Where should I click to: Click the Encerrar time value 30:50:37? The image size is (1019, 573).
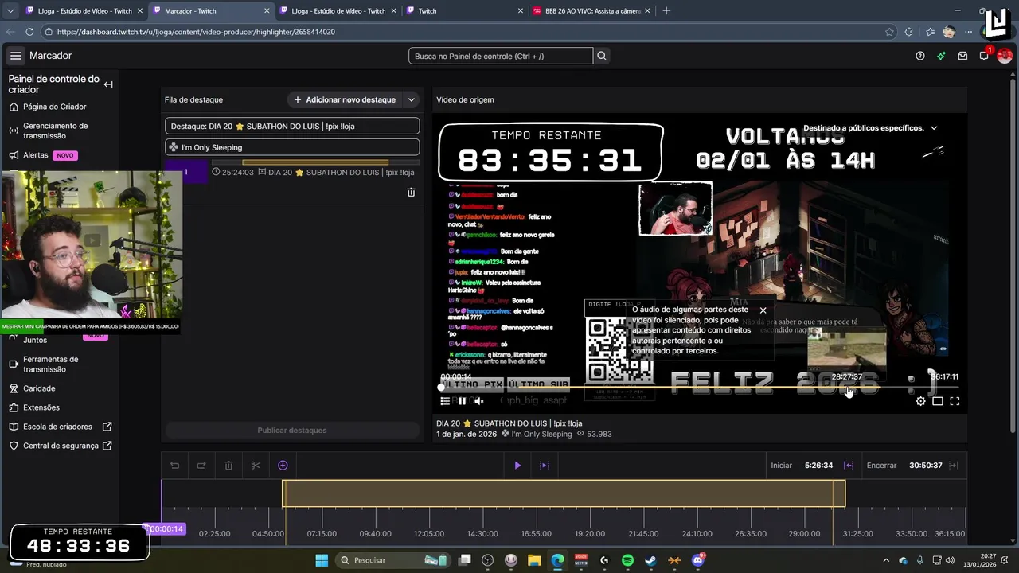926,466
